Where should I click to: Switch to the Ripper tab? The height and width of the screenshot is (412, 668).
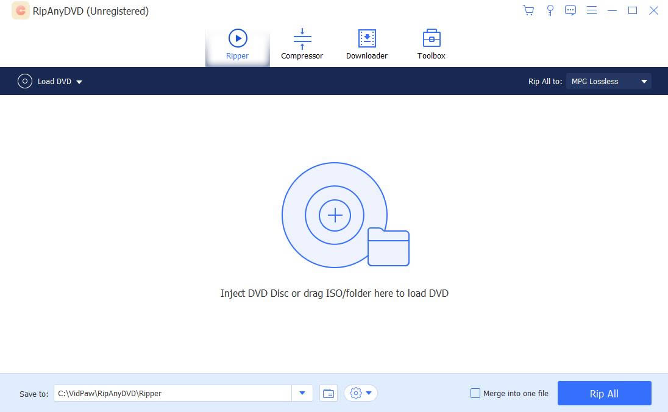pyautogui.click(x=237, y=44)
